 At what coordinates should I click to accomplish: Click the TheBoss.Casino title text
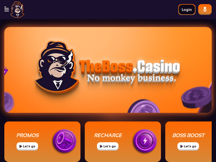[x=130, y=67]
